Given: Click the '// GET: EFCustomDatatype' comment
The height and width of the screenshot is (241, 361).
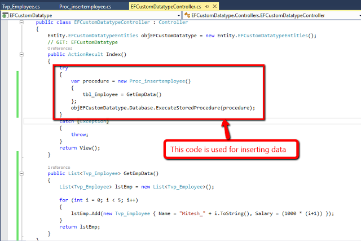Looking at the screenshot, I should 83,42.
